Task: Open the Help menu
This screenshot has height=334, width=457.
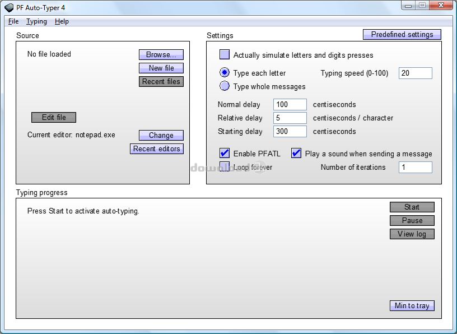Action: pos(62,21)
